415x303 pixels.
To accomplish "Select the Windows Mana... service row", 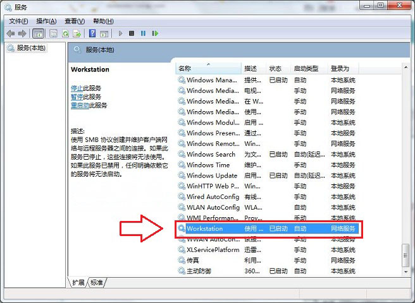I will [x=268, y=80].
